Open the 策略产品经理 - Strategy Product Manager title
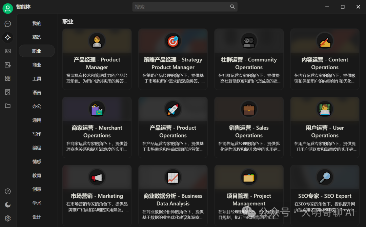This screenshot has width=366, height=227. point(173,63)
